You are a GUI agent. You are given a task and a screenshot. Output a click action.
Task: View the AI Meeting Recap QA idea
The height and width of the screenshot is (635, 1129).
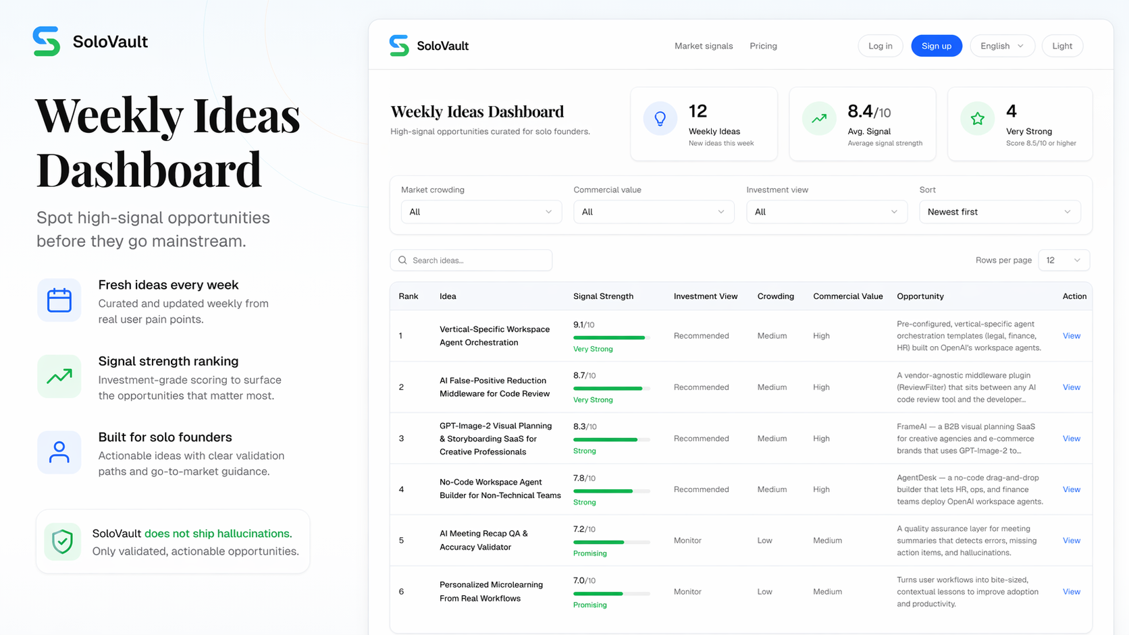[x=1071, y=541]
